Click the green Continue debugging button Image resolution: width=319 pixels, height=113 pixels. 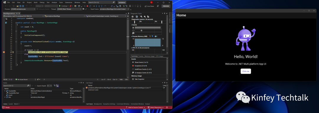click(x=63, y=6)
